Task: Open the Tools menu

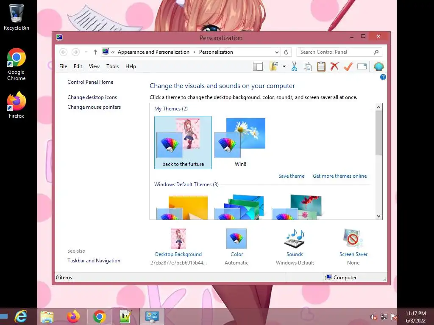Action: pos(112,66)
